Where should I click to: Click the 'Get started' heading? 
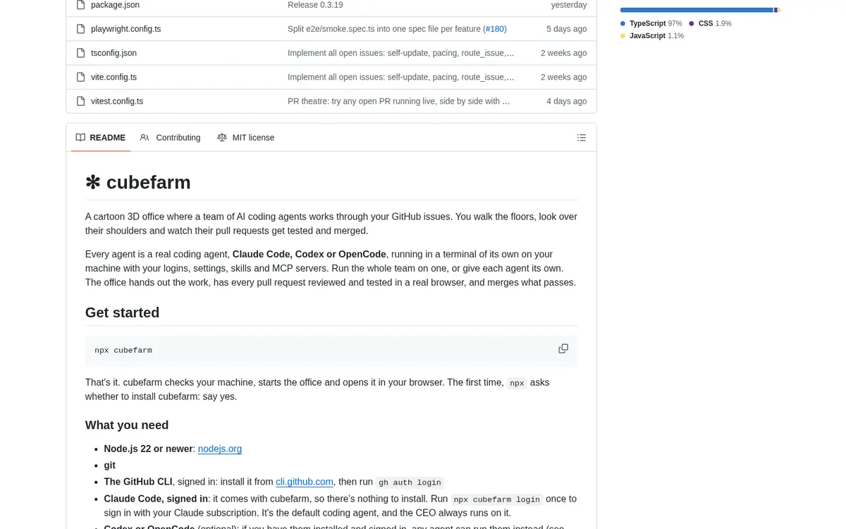click(x=122, y=312)
